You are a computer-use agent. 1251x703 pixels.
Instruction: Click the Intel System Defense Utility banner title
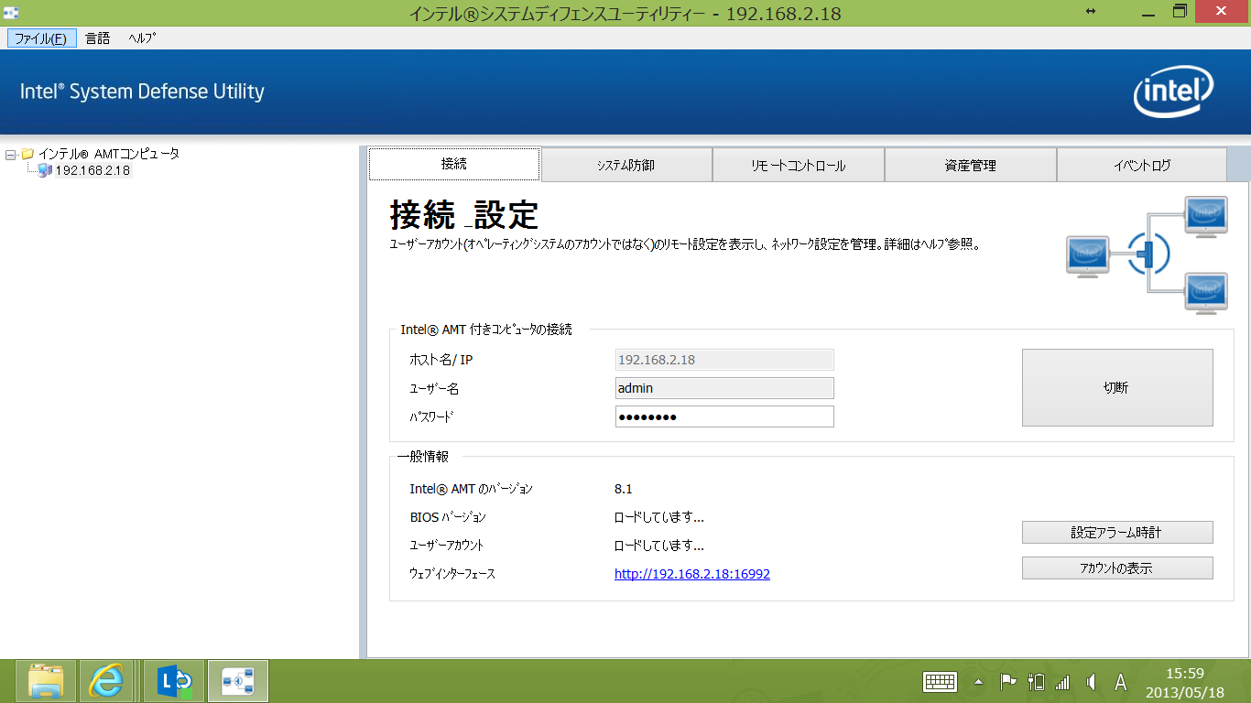coord(142,92)
